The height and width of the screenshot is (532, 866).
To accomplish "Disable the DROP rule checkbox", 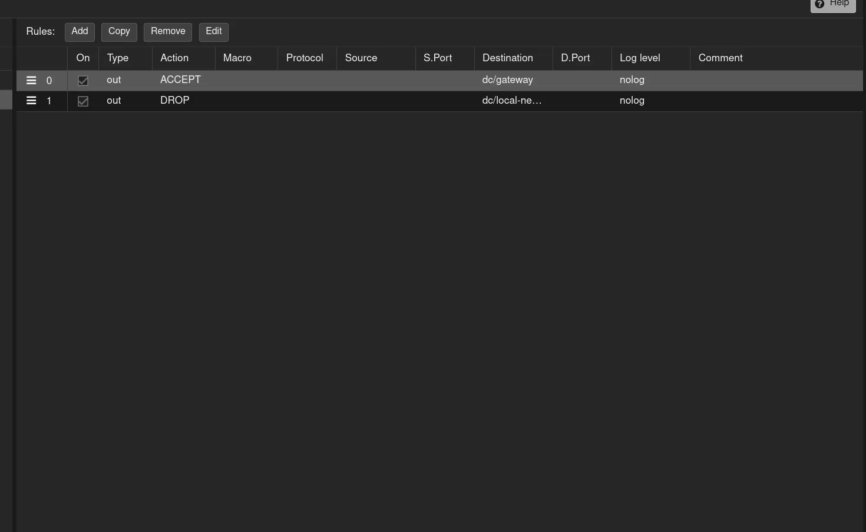I will 83,101.
